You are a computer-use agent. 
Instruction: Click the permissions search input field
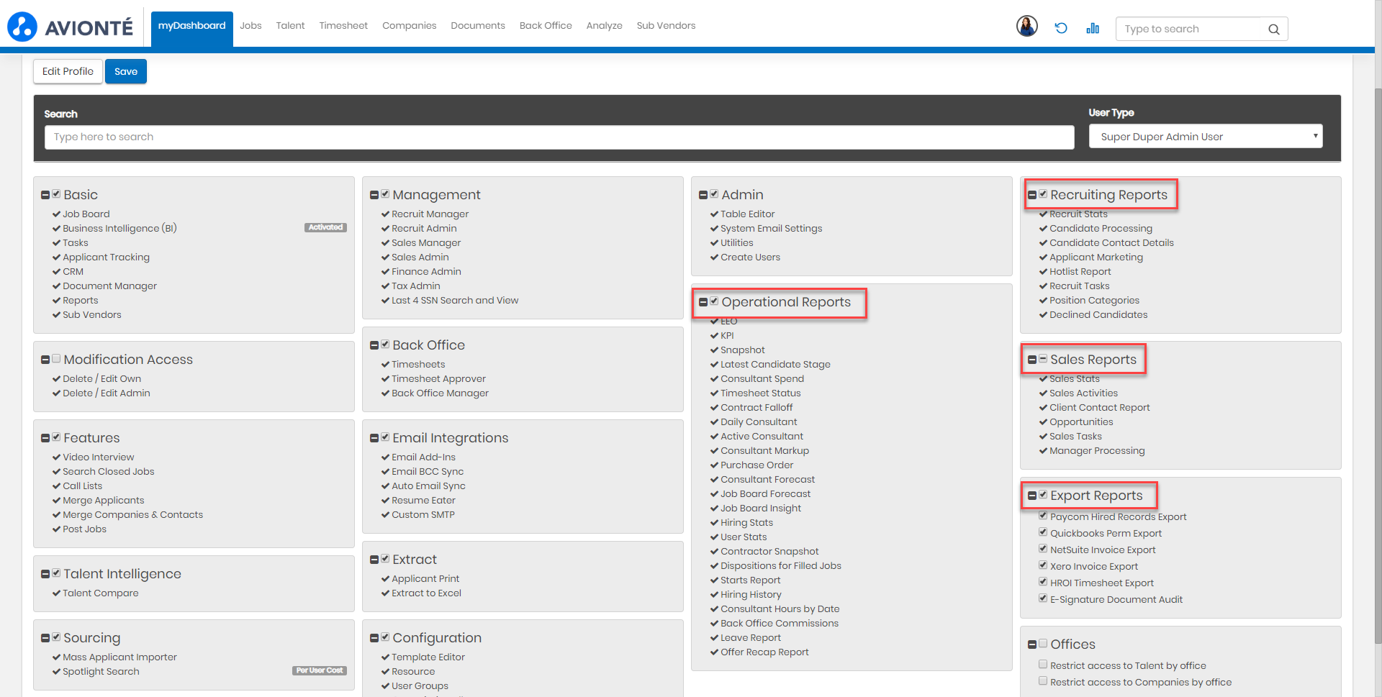[x=559, y=137]
